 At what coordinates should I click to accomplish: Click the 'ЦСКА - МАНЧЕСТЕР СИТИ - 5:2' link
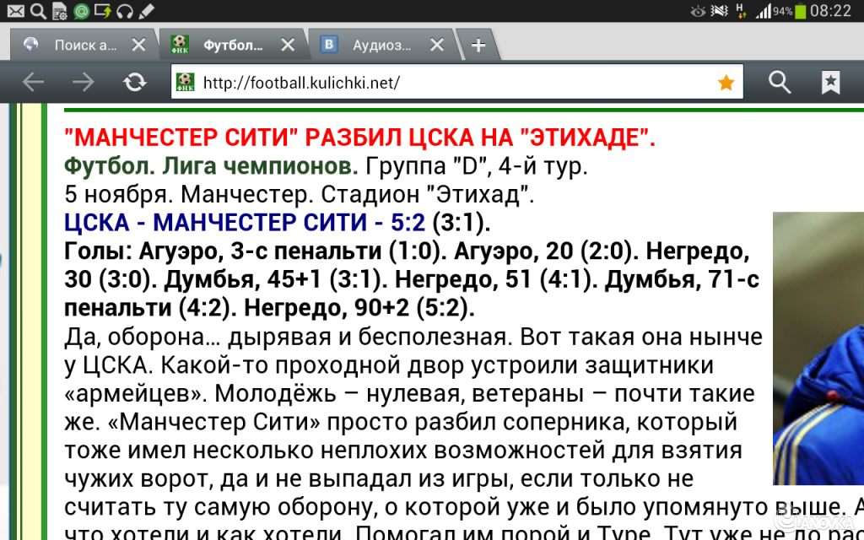pyautogui.click(x=246, y=224)
